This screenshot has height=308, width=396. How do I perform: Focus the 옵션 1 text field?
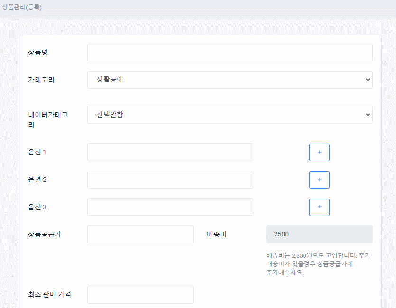tap(170, 152)
